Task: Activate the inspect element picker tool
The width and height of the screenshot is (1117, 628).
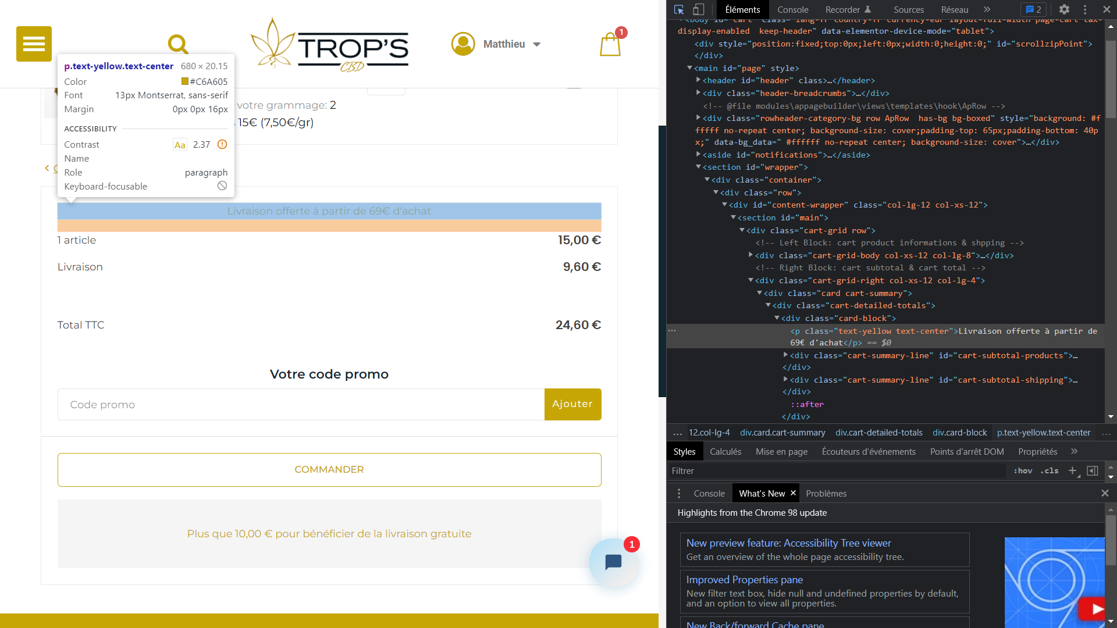Action: [x=679, y=9]
